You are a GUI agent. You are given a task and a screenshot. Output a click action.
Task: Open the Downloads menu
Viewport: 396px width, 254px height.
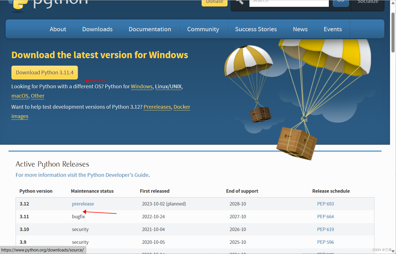pos(97,29)
